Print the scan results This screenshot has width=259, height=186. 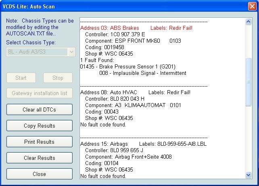click(40, 142)
